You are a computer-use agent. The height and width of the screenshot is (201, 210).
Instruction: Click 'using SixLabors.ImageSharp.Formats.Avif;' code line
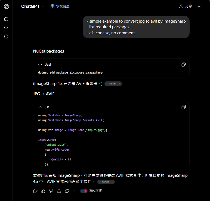coord(71,120)
